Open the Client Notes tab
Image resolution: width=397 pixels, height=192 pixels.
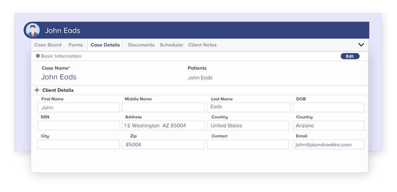click(x=202, y=45)
